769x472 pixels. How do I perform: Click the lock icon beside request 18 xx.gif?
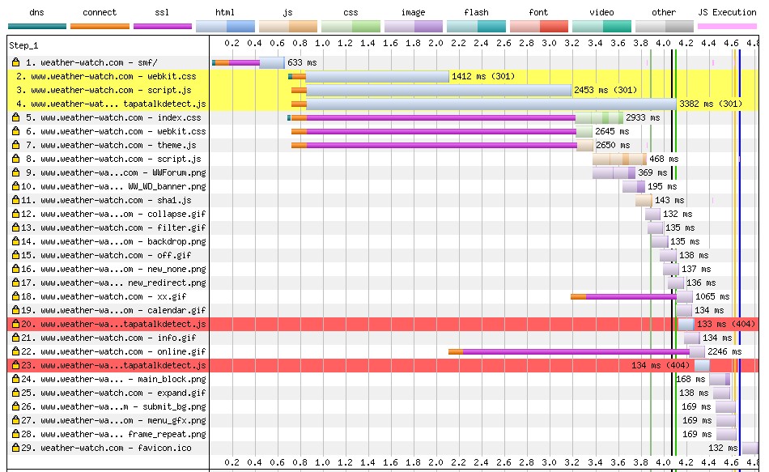click(x=15, y=296)
